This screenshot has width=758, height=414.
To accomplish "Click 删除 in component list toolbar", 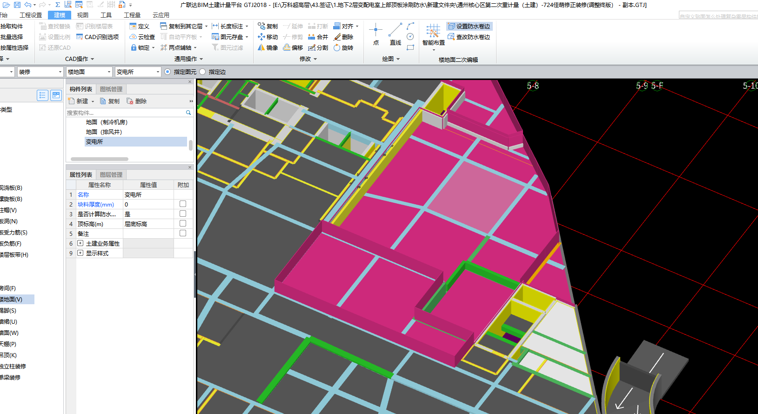I will 137,101.
